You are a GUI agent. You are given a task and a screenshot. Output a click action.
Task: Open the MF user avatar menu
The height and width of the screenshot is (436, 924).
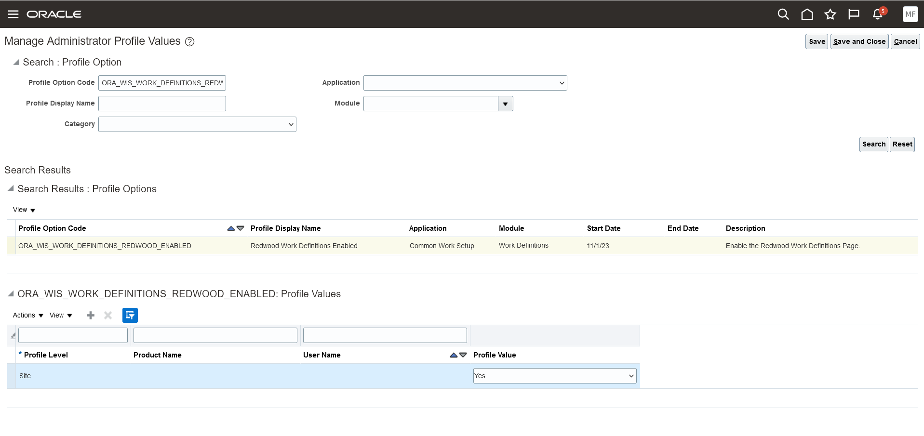coord(910,14)
